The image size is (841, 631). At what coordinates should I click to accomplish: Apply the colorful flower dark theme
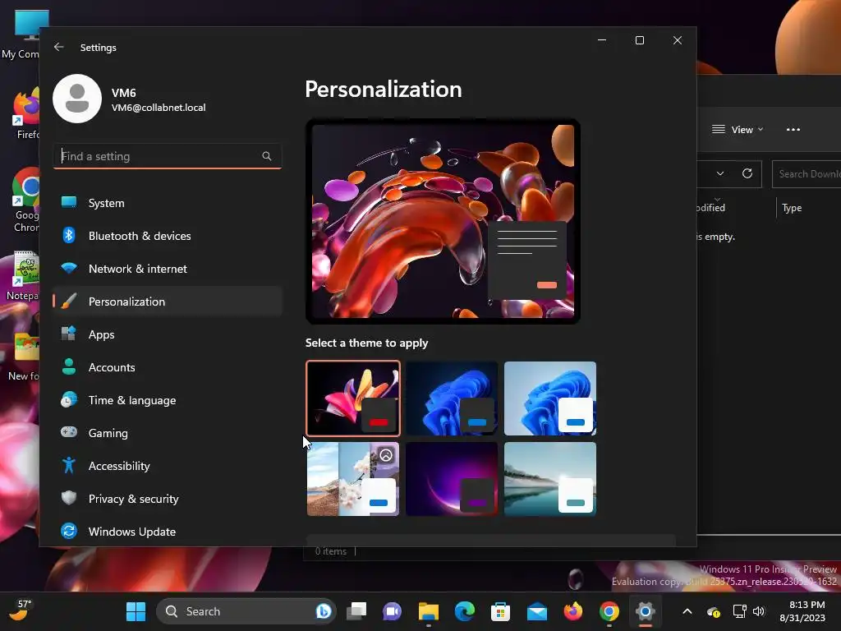point(353,398)
